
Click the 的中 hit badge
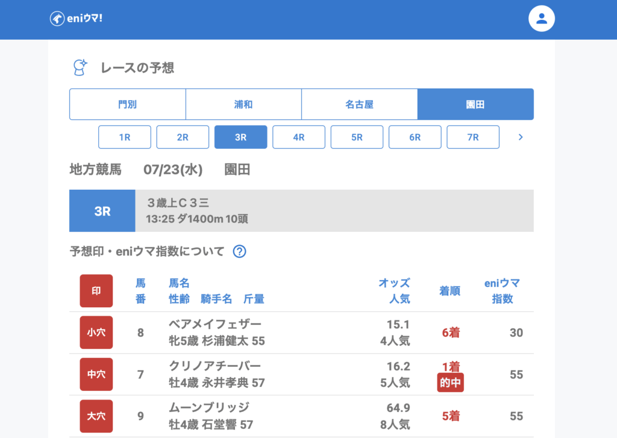click(450, 383)
